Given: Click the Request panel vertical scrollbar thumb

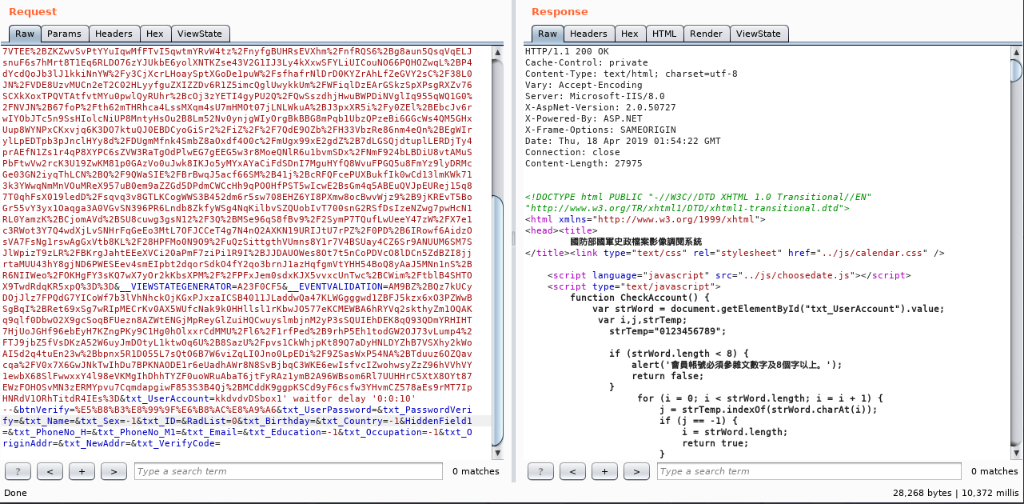Looking at the screenshot, I should click(x=496, y=320).
